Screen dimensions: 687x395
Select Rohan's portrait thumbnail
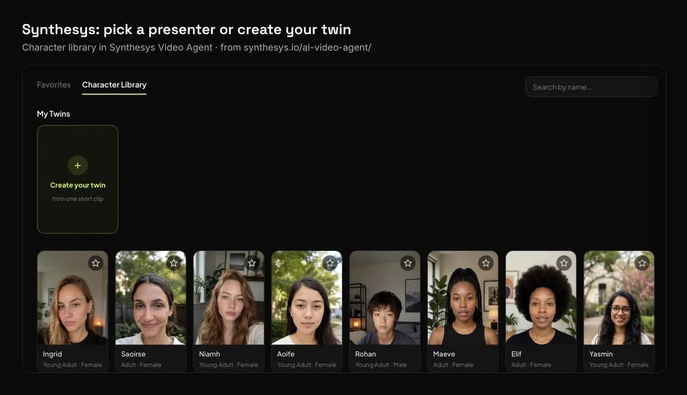pyautogui.click(x=385, y=298)
